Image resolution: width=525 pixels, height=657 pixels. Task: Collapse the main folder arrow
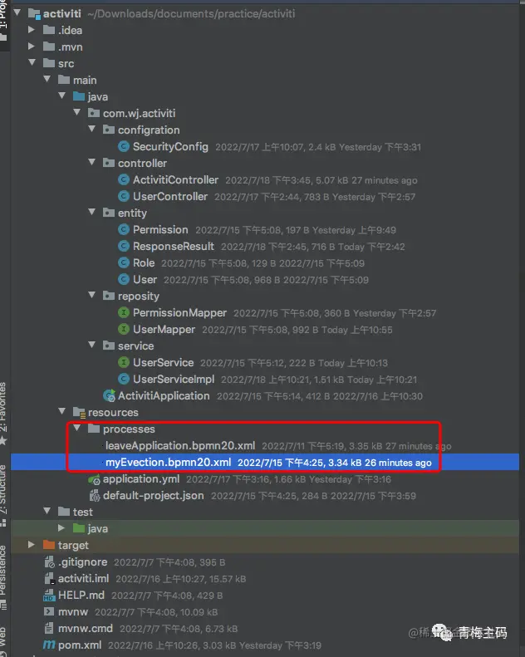47,79
